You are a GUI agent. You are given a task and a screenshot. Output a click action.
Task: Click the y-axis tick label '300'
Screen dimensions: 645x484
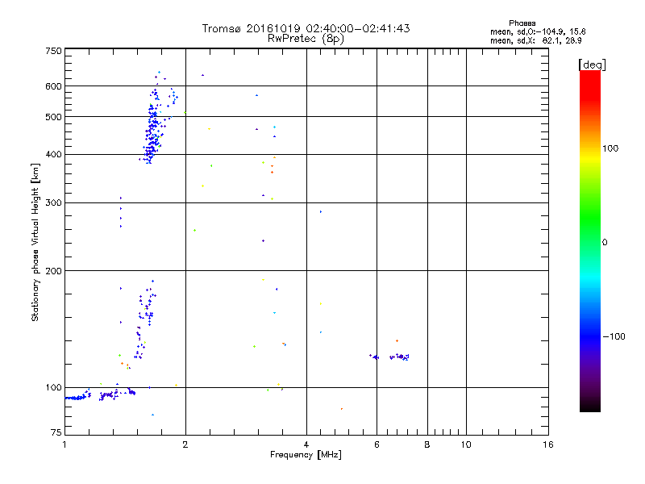(x=53, y=203)
